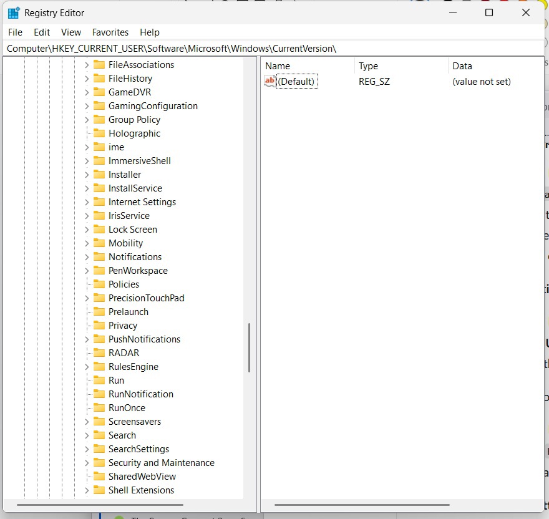Open the Edit menu
Screen dimensions: 549x519
[x=42, y=32]
